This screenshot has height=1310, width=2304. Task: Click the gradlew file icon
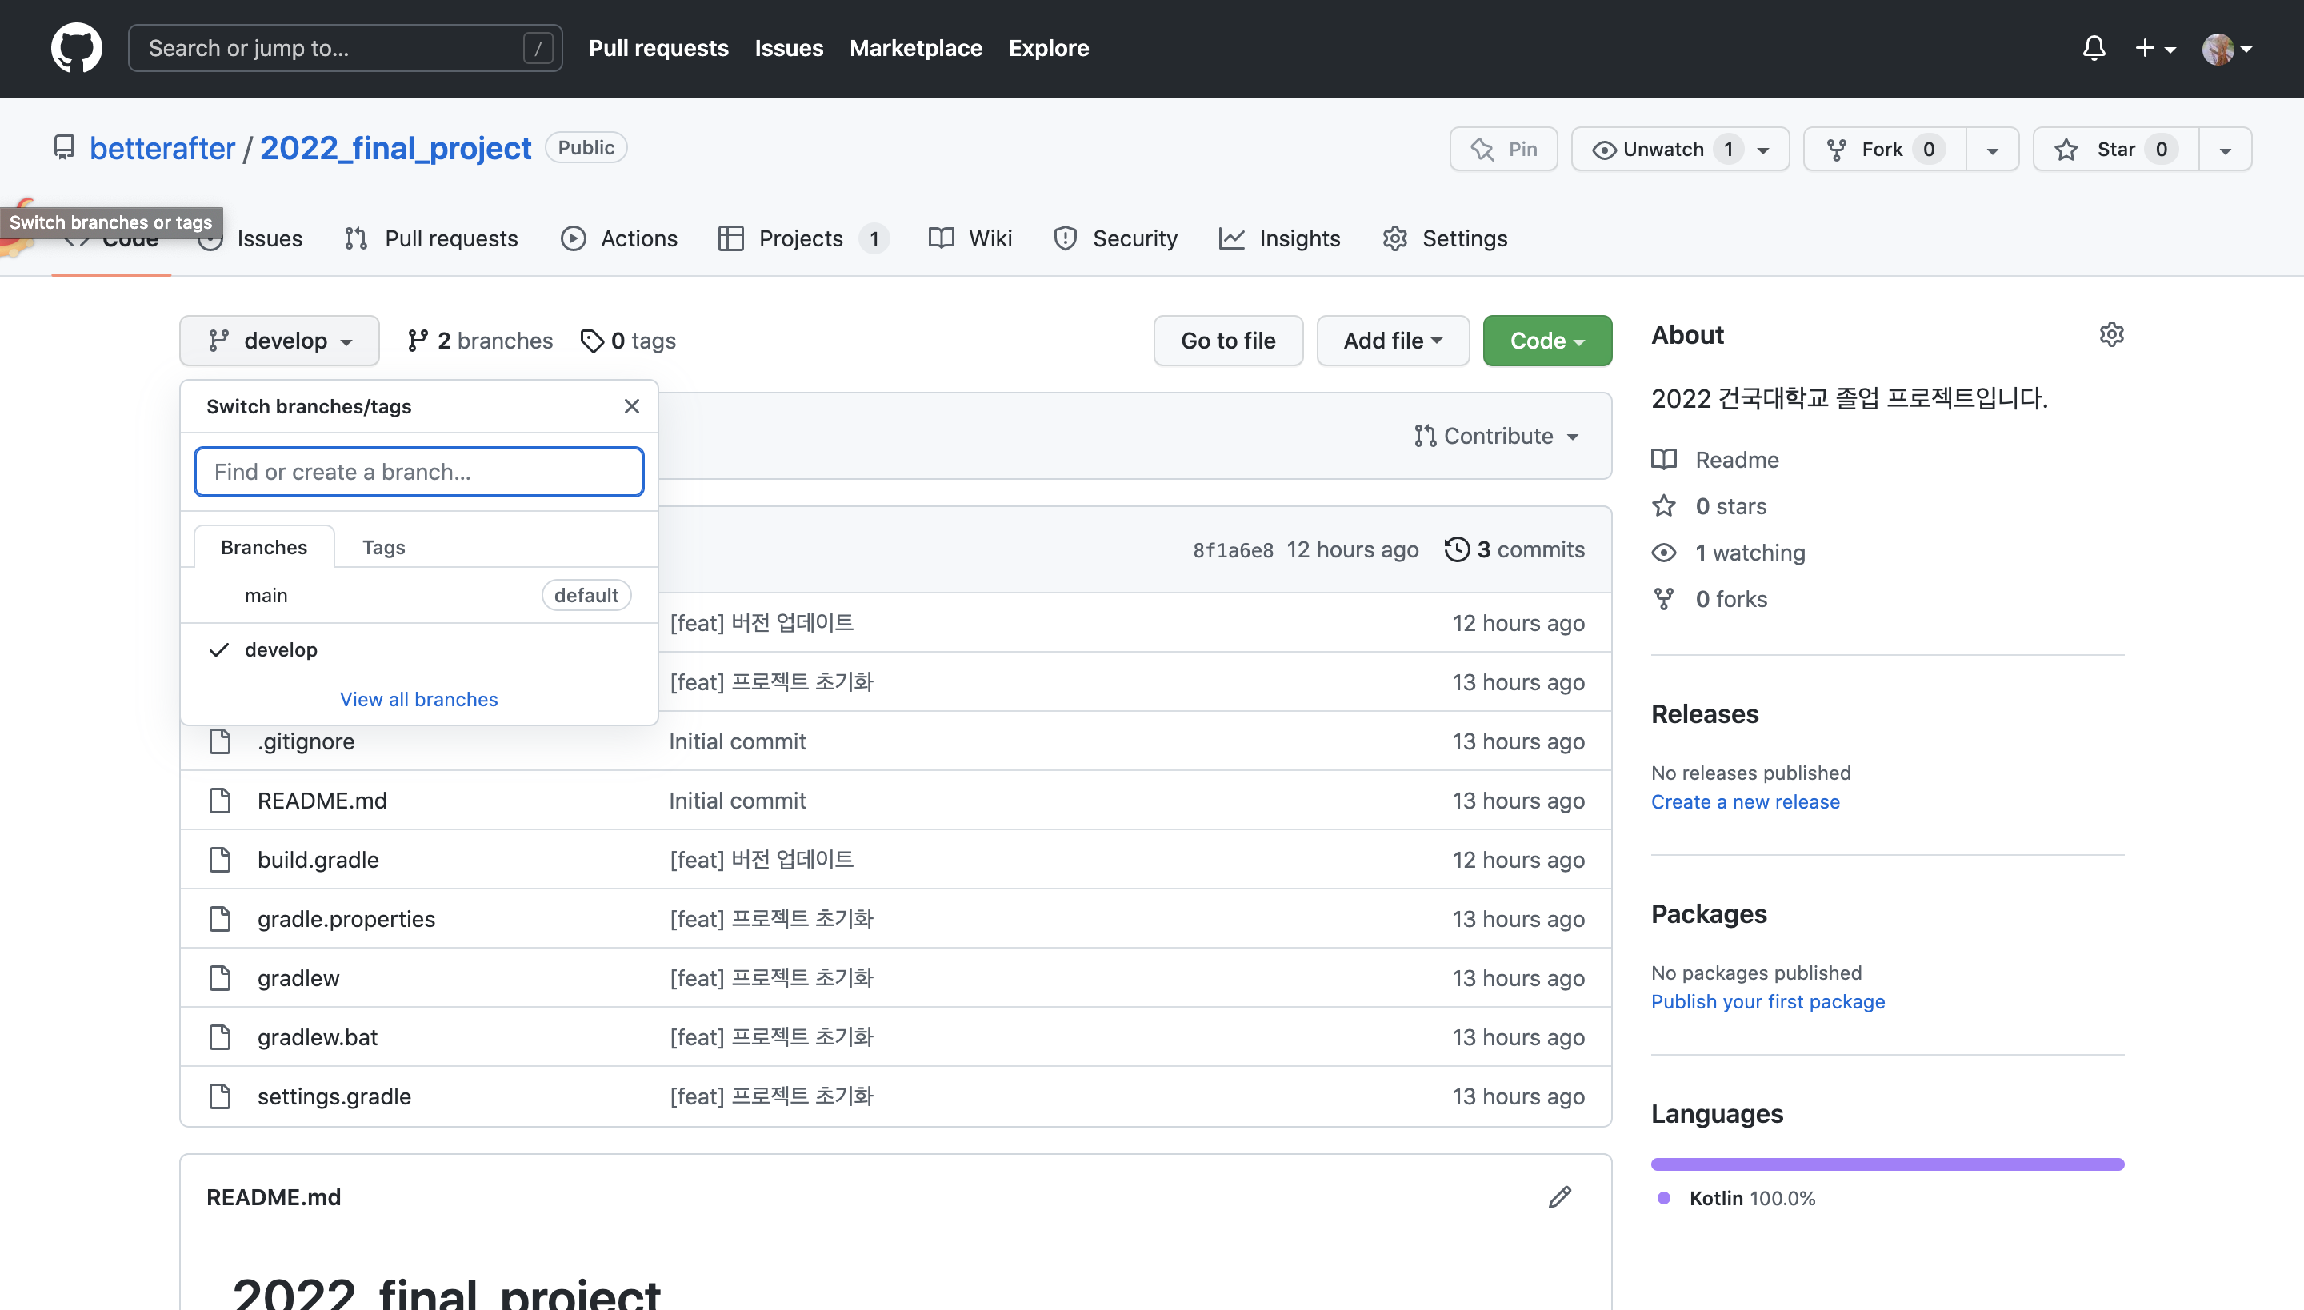click(219, 978)
